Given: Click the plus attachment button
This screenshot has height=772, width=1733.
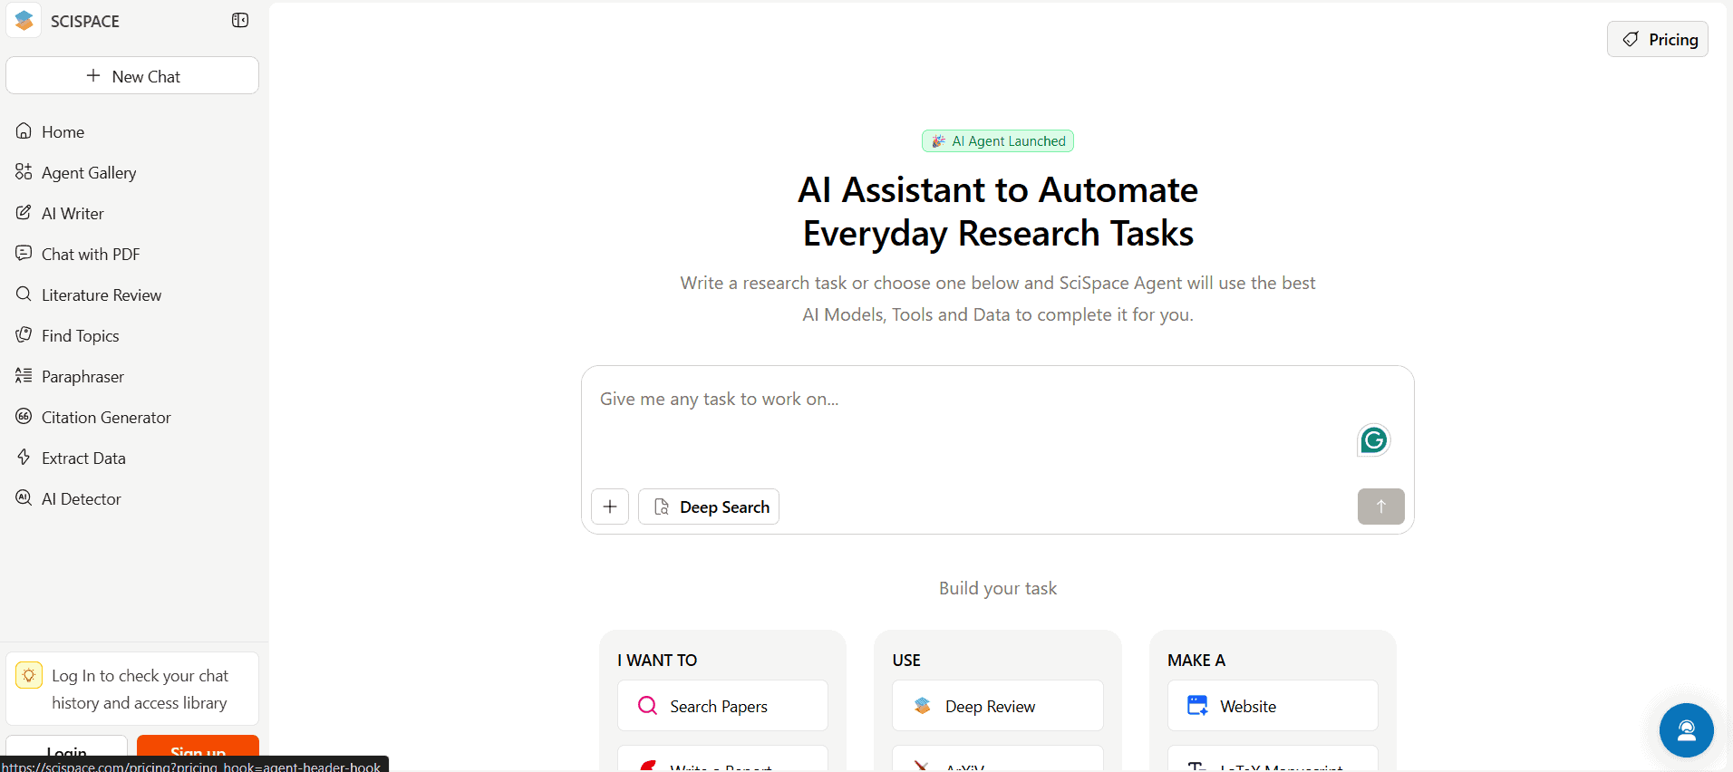Looking at the screenshot, I should click(610, 507).
